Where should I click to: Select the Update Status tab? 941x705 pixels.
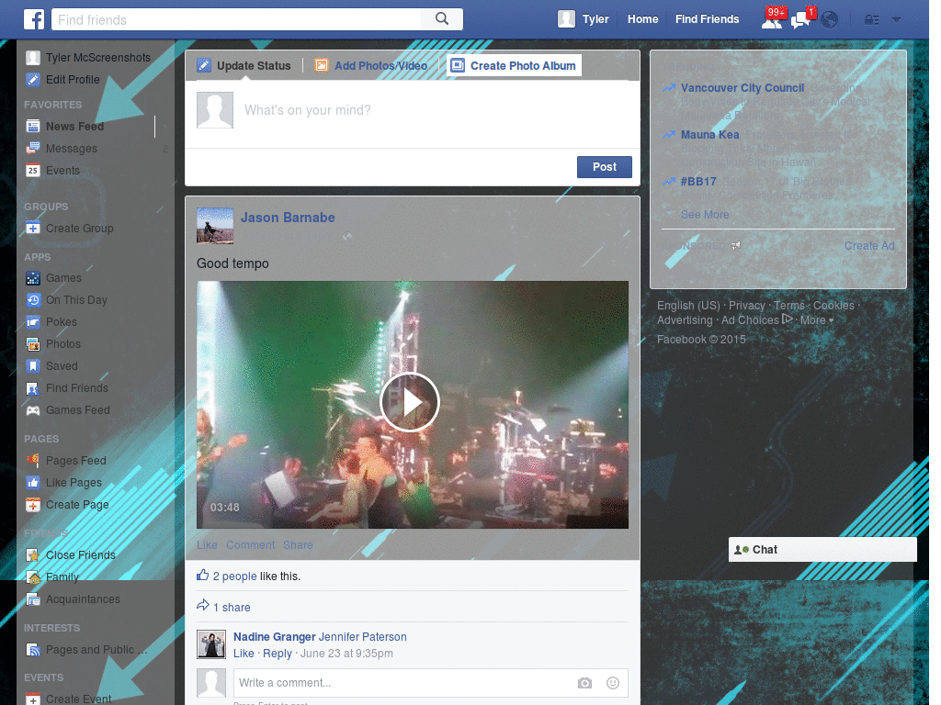pos(244,66)
